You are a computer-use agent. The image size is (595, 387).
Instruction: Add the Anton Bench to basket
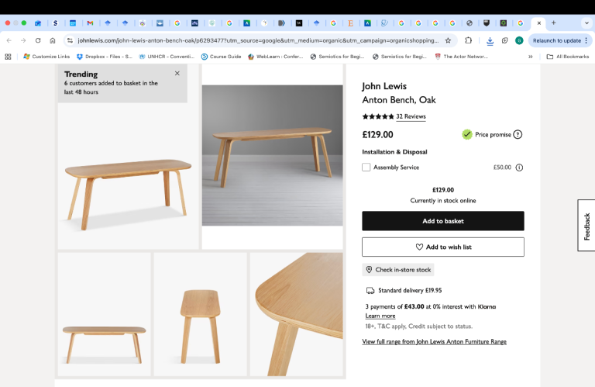[x=443, y=221]
